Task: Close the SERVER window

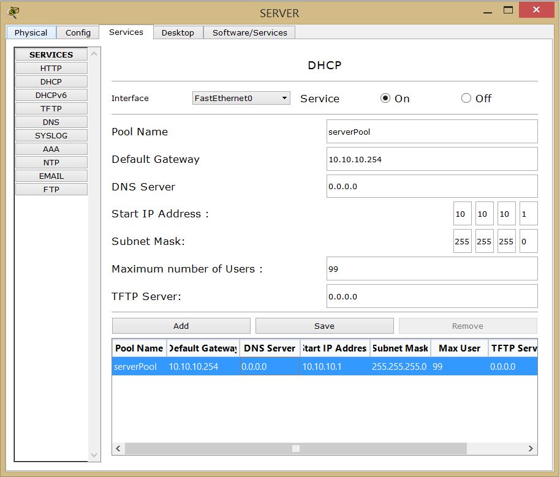Action: coord(536,10)
